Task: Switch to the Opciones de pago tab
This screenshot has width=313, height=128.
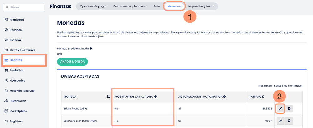Action: (93, 6)
